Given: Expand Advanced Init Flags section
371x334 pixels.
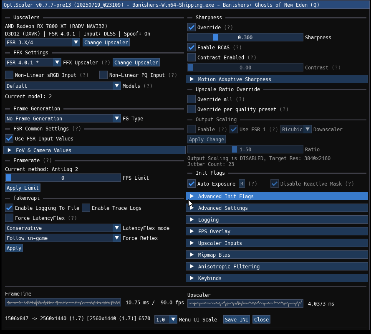Looking at the screenshot, I should (x=277, y=196).
